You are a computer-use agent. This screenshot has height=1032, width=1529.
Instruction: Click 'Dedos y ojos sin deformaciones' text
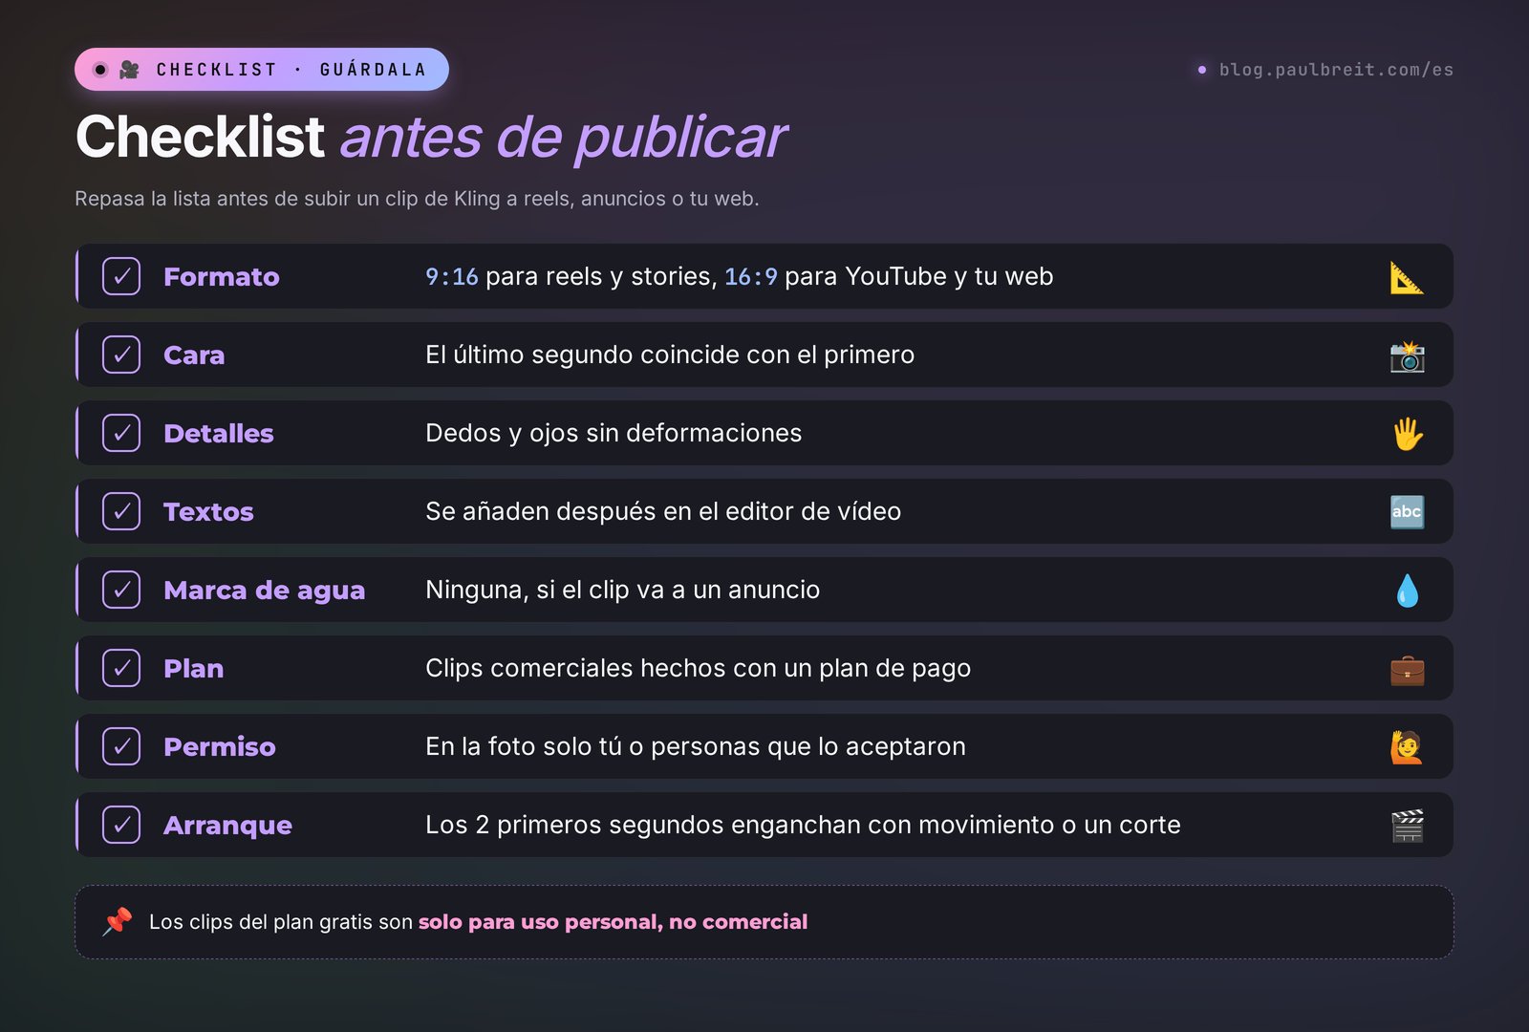pyautogui.click(x=614, y=433)
